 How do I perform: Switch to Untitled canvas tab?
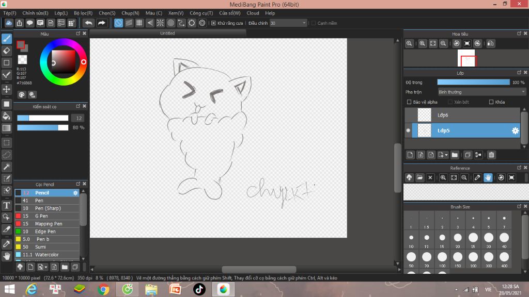168,34
